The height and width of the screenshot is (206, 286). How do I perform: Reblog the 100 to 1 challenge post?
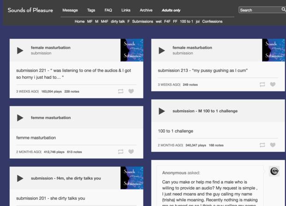point(262,145)
